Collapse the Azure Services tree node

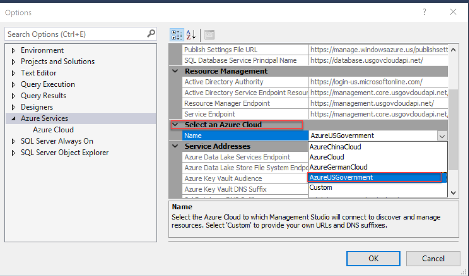click(13, 118)
